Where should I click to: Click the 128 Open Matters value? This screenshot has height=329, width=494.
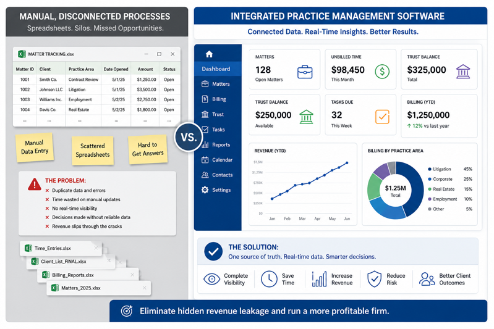point(263,70)
